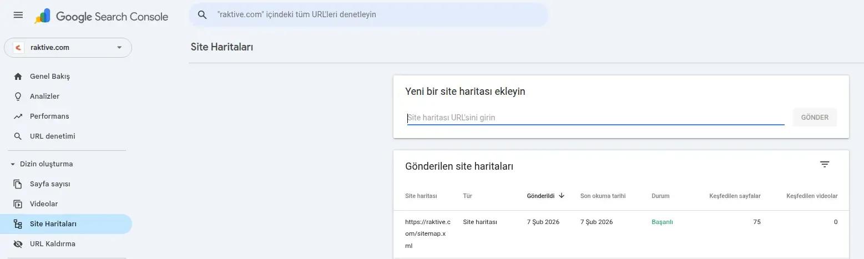Click the Son okuma tarihi column header
The height and width of the screenshot is (259, 864).
[603, 196]
